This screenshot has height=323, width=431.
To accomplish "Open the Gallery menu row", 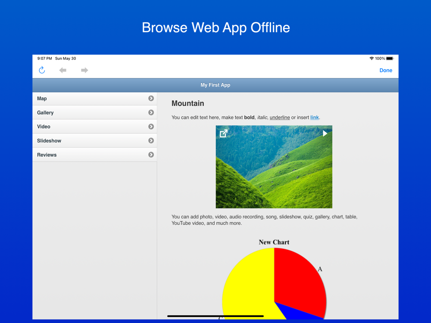I will coord(94,112).
